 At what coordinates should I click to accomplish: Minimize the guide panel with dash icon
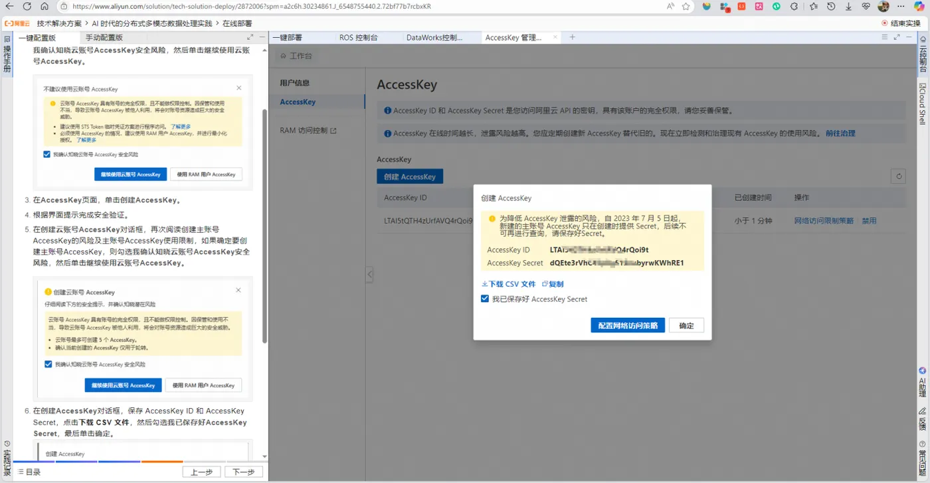point(262,37)
